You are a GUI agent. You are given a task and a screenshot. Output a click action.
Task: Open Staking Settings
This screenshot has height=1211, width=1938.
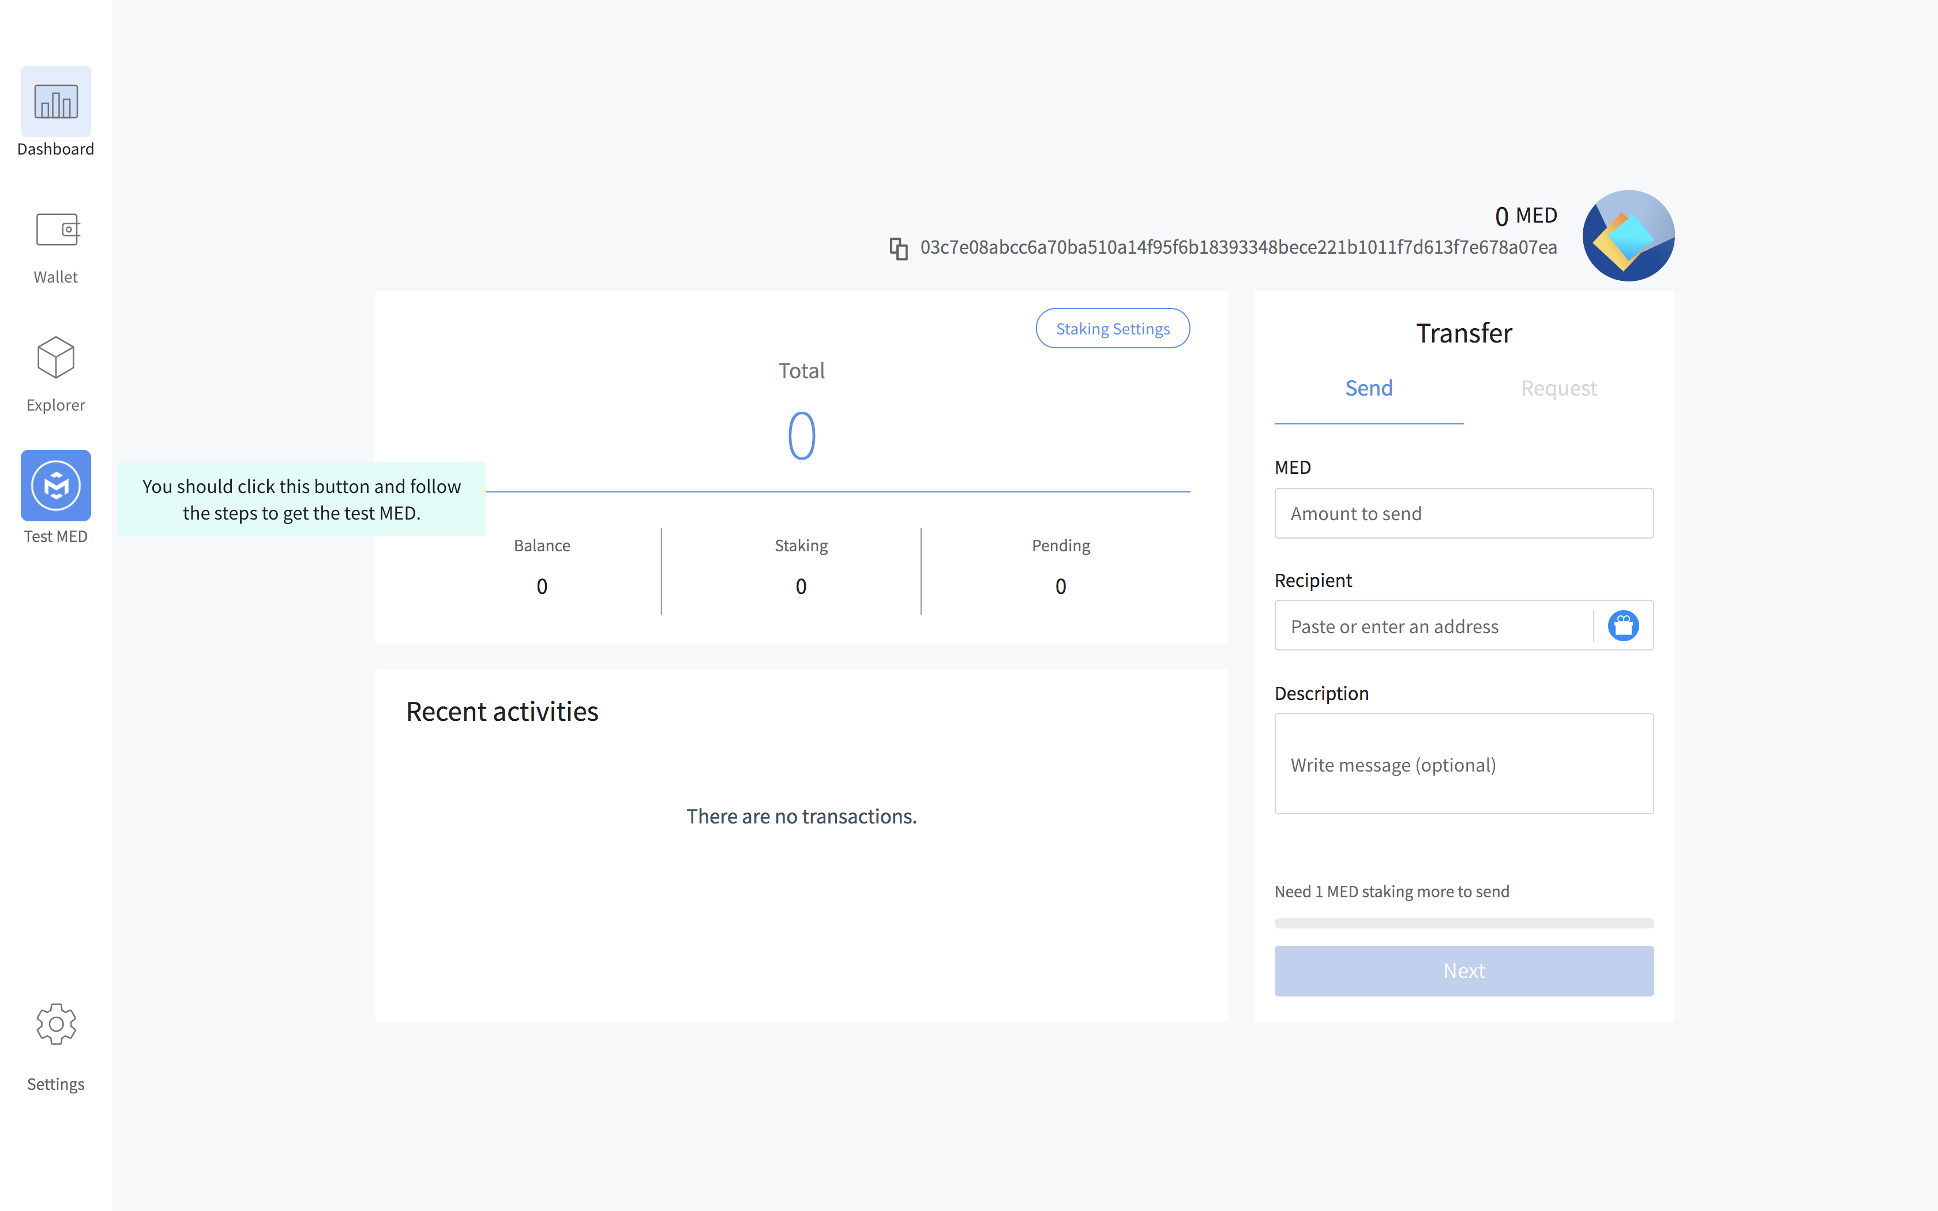tap(1113, 328)
